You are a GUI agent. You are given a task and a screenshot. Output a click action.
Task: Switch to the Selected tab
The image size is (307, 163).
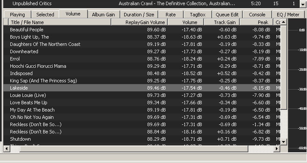[x=45, y=15]
